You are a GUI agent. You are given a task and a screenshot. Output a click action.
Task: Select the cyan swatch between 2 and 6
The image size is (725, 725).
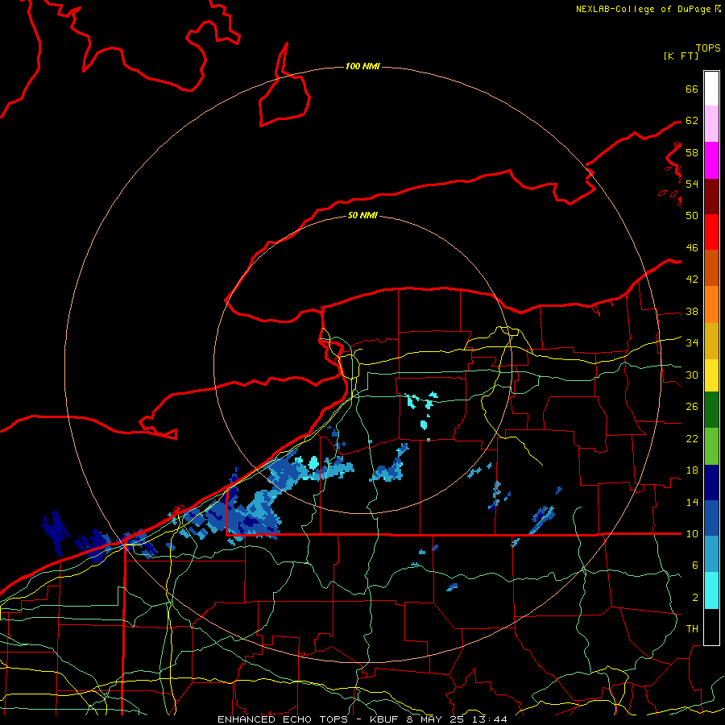pyautogui.click(x=711, y=590)
